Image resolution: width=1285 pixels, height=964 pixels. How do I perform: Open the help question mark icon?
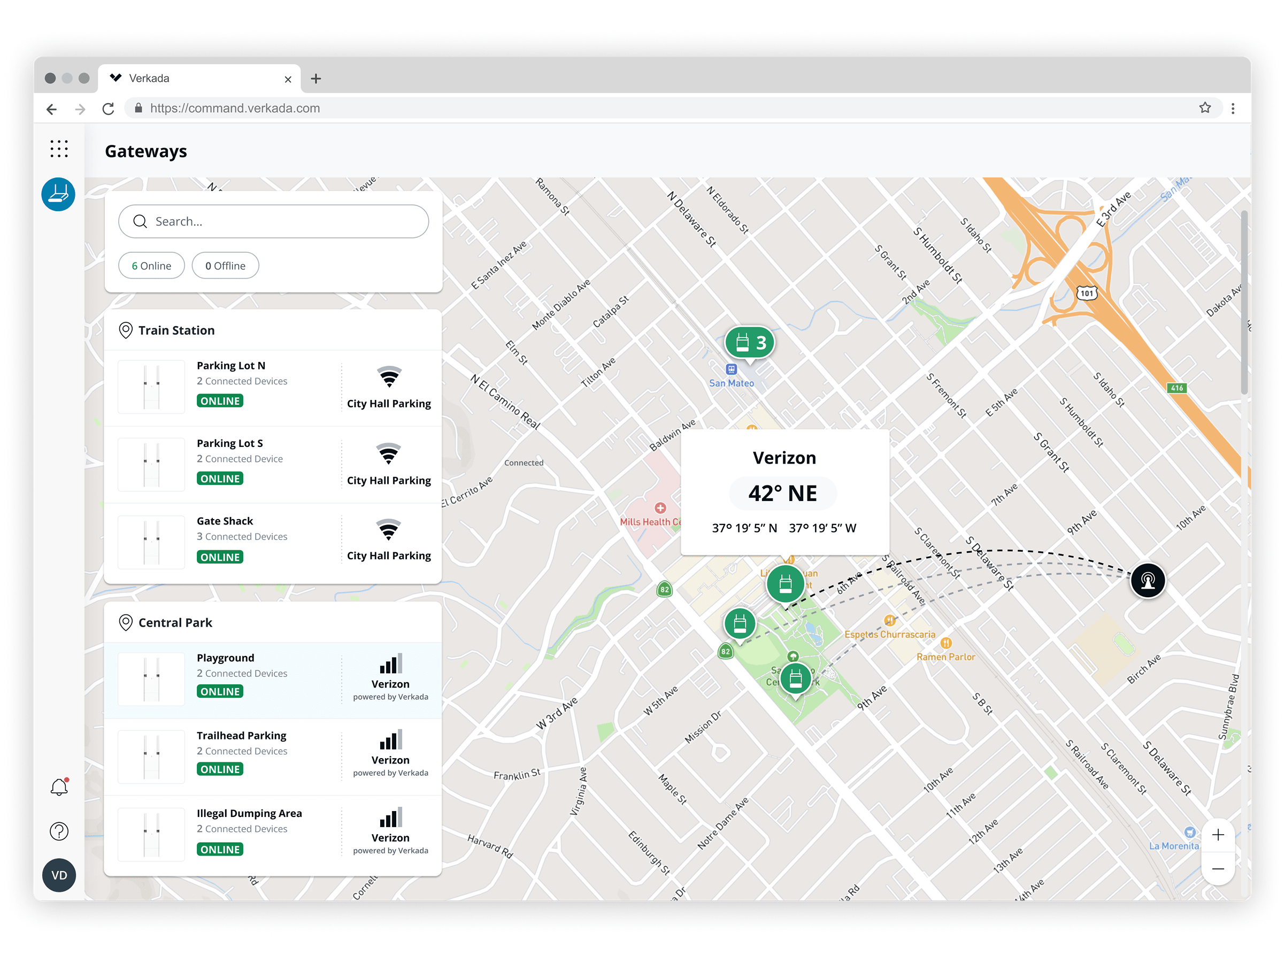point(59,831)
